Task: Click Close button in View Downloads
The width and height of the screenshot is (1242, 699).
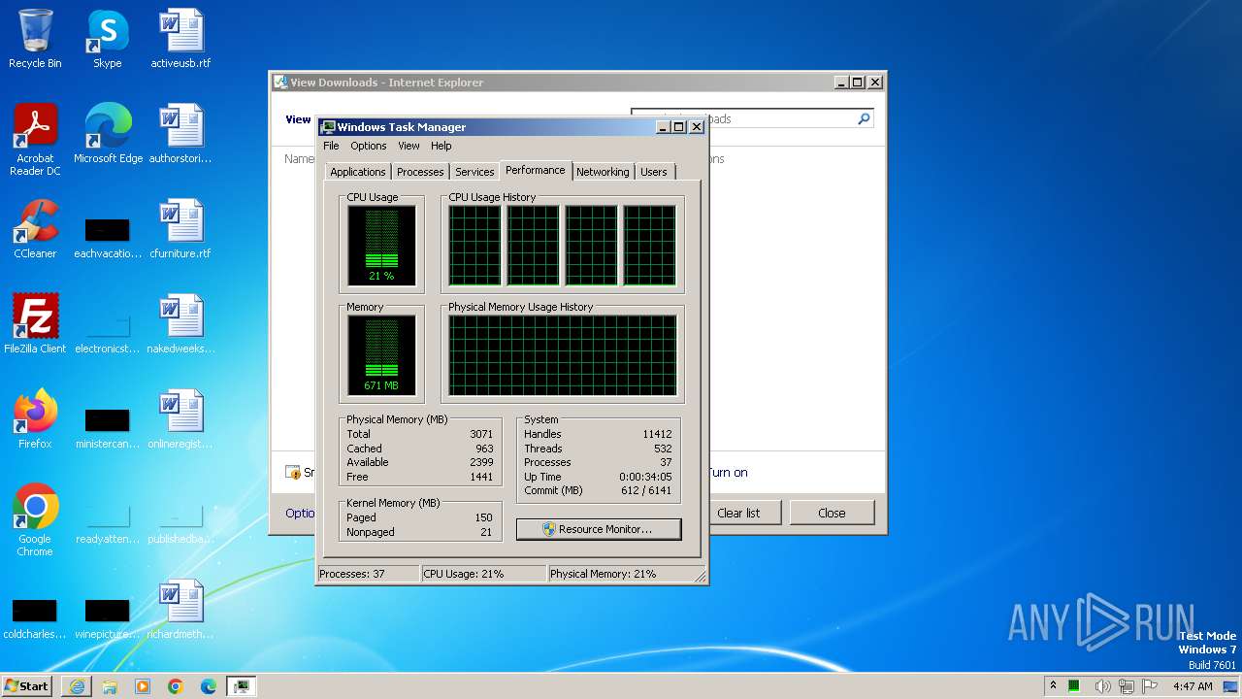Action: pos(832,513)
